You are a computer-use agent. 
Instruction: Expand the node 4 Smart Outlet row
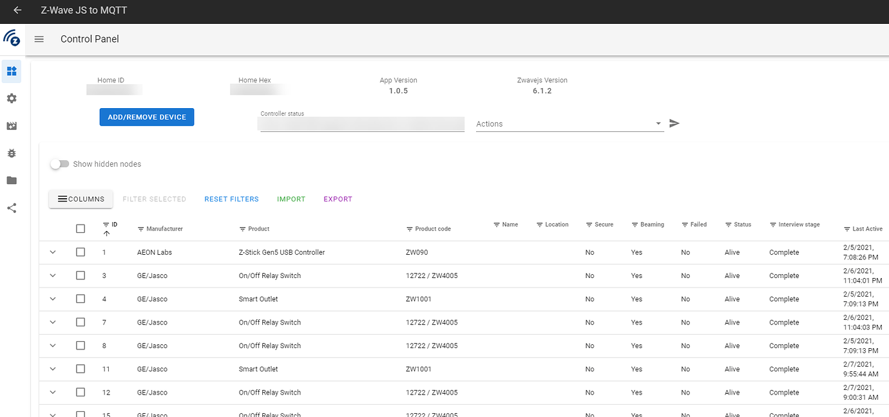click(x=52, y=299)
